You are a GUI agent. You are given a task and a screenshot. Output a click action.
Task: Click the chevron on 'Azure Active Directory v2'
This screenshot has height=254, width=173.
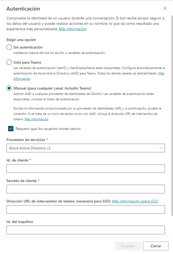(161, 148)
